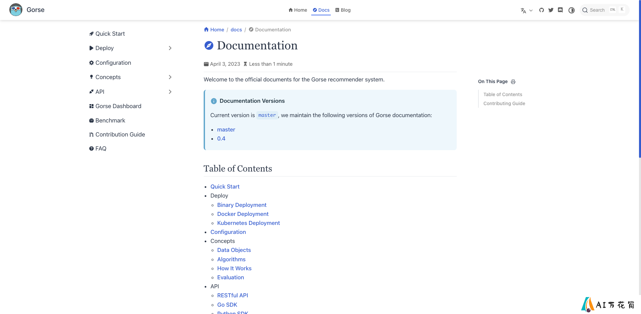Select Docs in top navigation

tap(321, 10)
